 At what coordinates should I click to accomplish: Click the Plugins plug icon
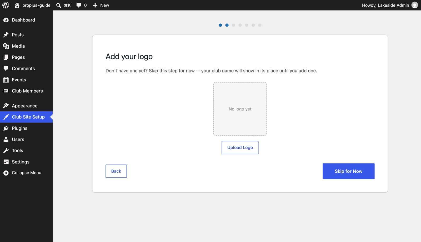tap(6, 128)
